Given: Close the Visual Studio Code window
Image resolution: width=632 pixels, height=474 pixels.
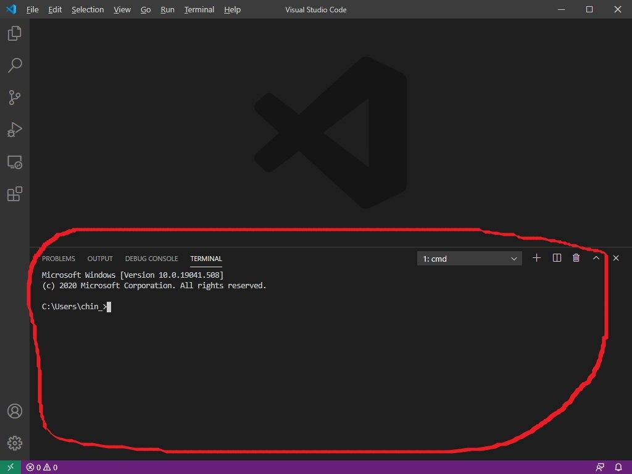Looking at the screenshot, I should click(617, 9).
